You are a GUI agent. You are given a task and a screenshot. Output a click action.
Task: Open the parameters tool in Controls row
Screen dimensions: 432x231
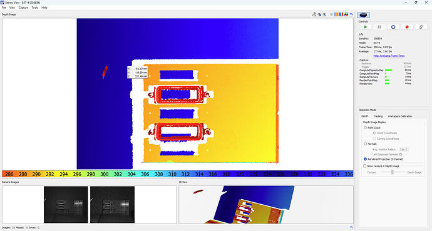click(x=421, y=27)
